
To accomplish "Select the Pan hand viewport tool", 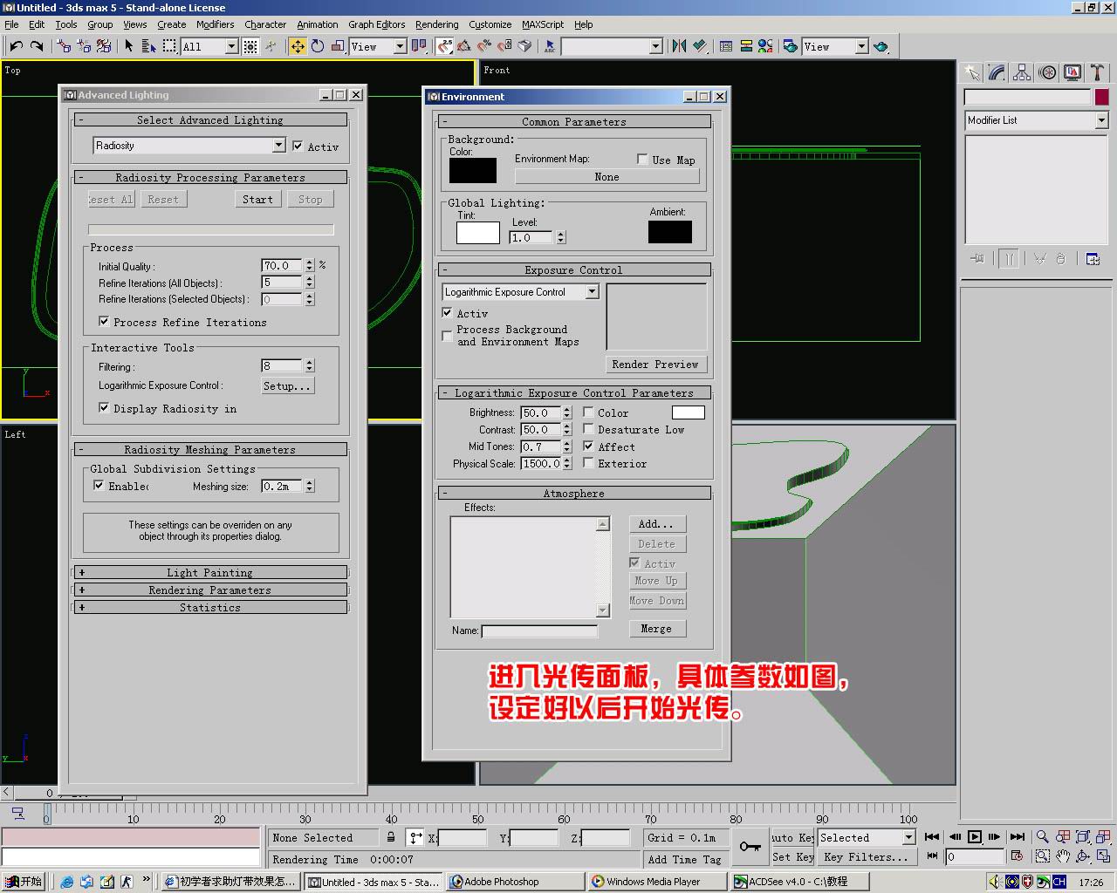I will [x=1062, y=856].
